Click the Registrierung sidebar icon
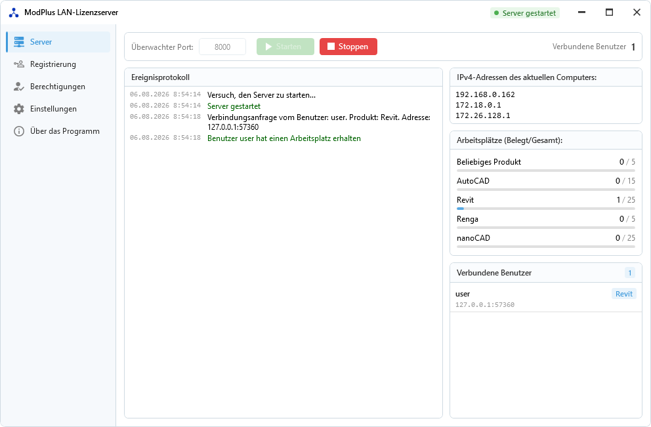 (x=18, y=64)
